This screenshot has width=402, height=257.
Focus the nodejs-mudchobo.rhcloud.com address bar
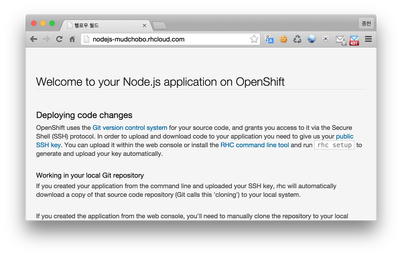pos(170,39)
